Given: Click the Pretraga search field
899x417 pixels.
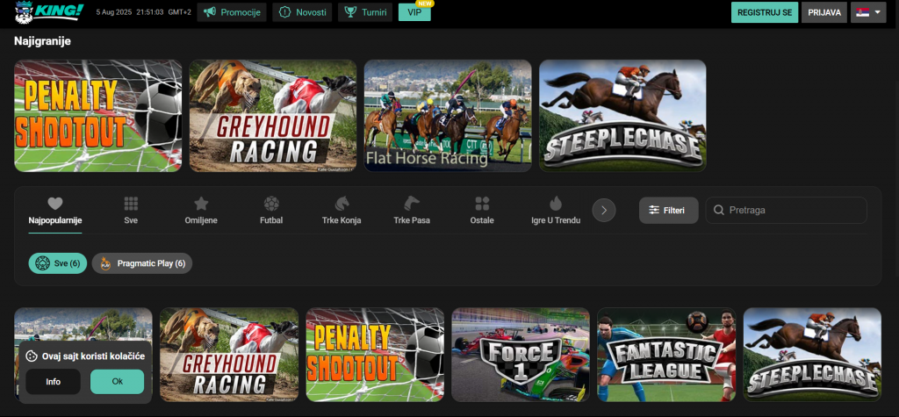Looking at the screenshot, I should 786,210.
